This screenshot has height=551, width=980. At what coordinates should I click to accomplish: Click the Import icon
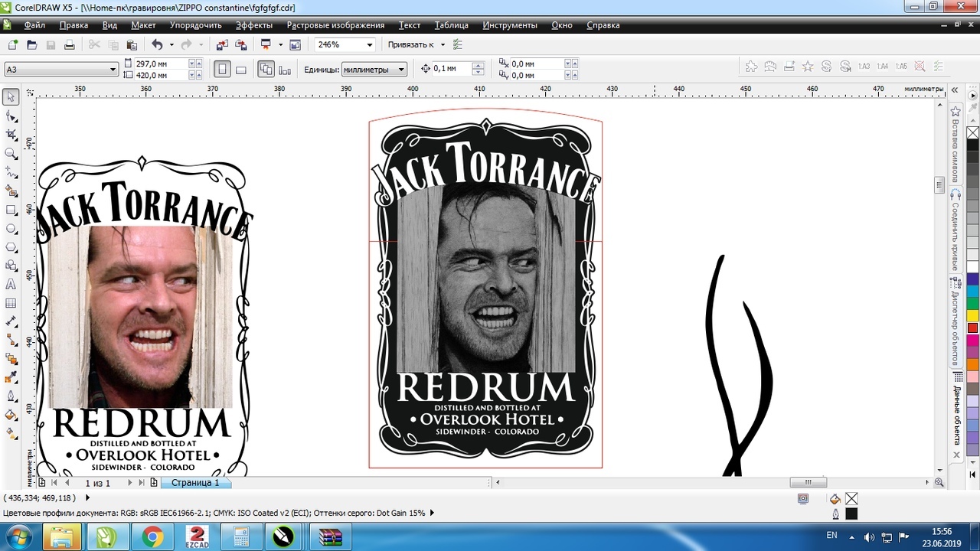(x=221, y=44)
